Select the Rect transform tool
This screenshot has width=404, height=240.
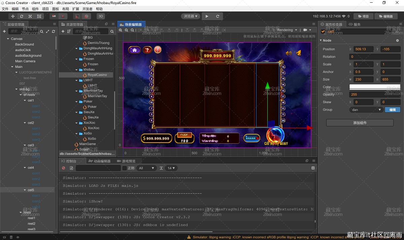(39, 16)
